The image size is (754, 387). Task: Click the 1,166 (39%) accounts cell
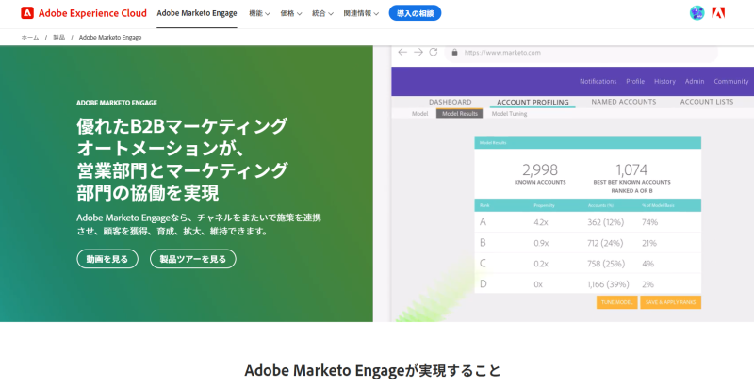[x=608, y=284]
